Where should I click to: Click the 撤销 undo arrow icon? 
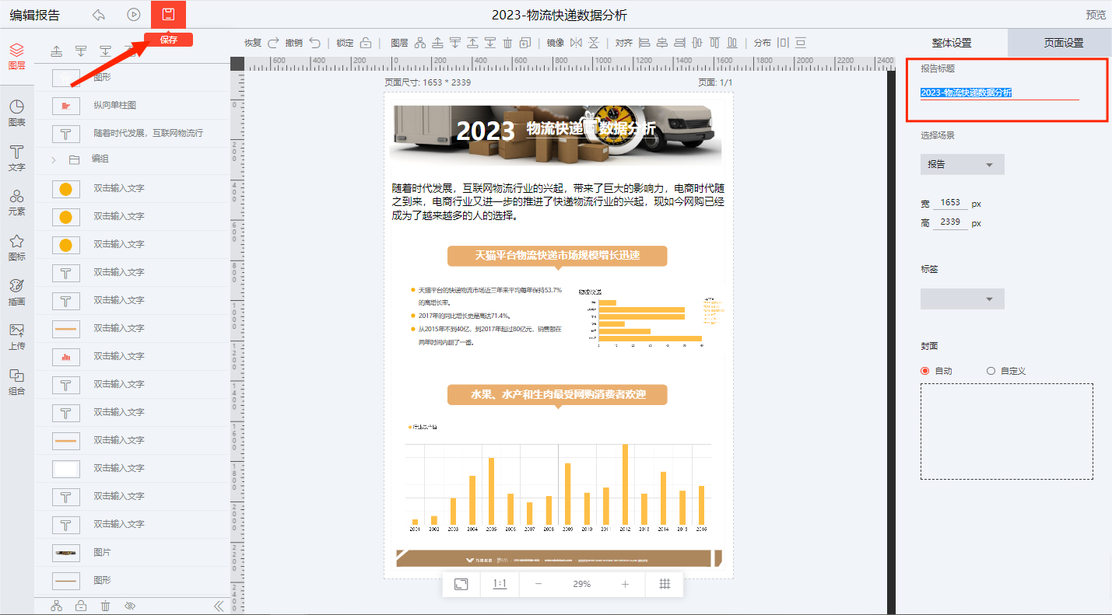314,43
